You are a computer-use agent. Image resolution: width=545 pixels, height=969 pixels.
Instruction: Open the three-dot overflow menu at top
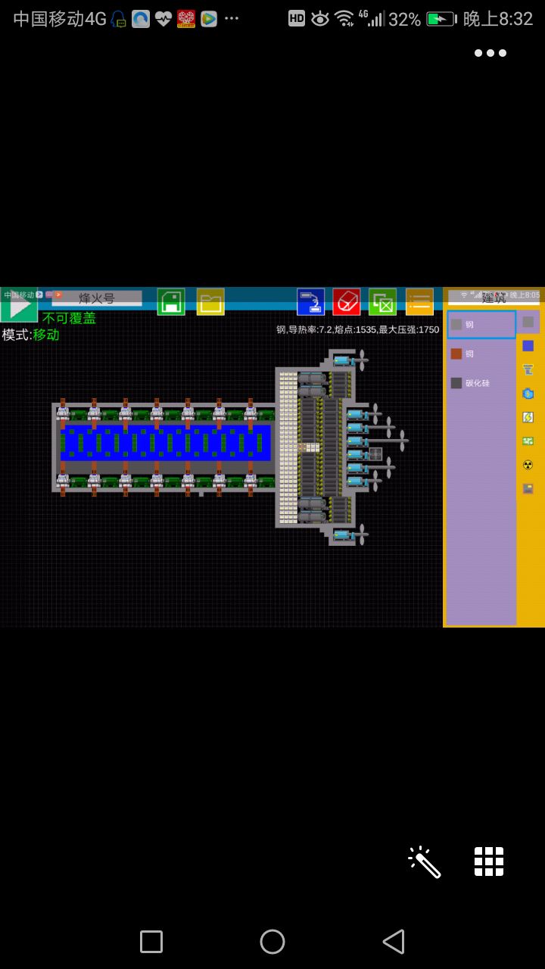pos(490,53)
